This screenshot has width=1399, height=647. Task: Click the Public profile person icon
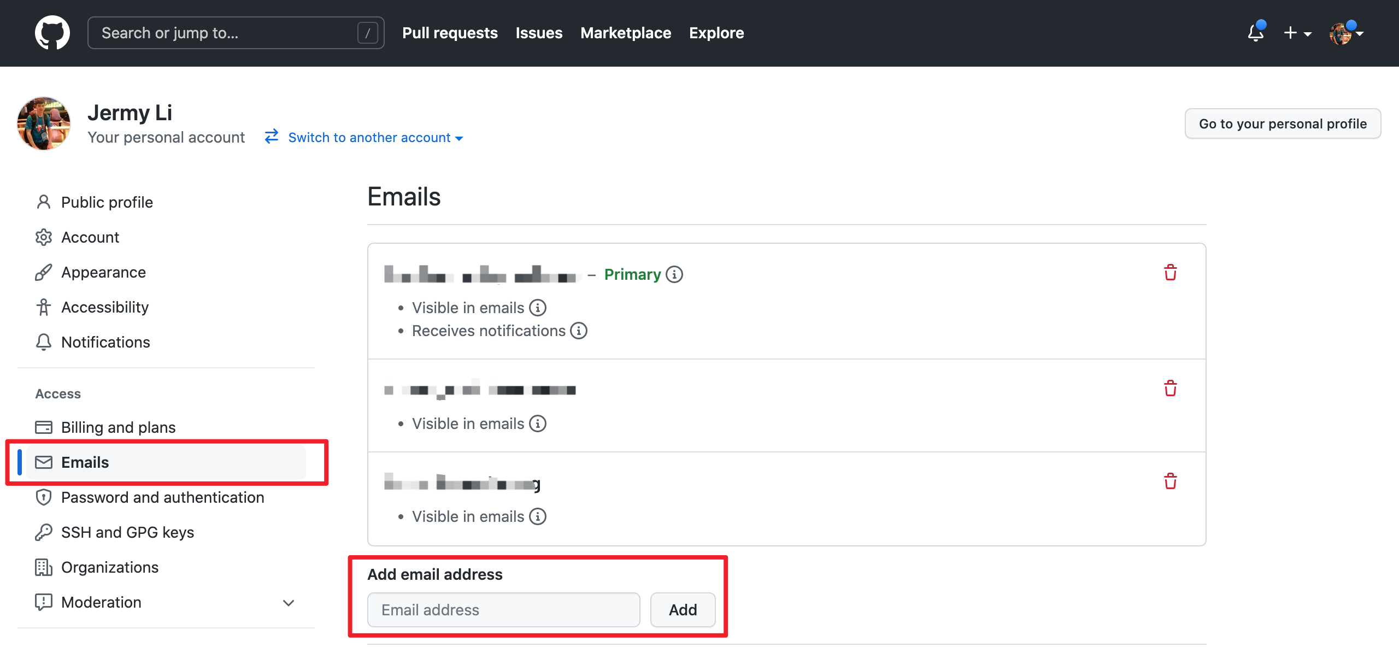coord(44,202)
